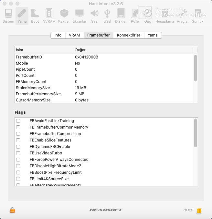
Task: Enable FBDynamicFBCEnable flag
Action: (18, 147)
